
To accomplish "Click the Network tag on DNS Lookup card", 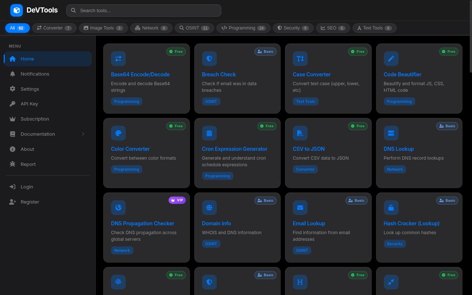I will click(x=395, y=169).
